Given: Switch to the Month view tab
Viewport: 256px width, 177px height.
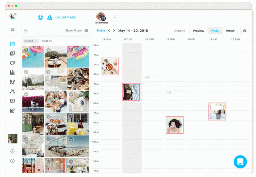Looking at the screenshot, I should (x=230, y=31).
